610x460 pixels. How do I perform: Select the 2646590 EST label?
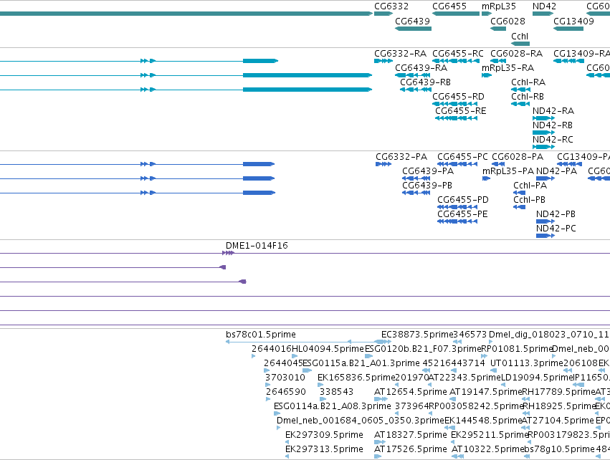click(x=286, y=392)
